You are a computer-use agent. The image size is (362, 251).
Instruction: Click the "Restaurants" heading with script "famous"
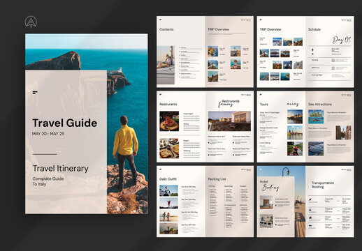pyautogui.click(x=231, y=101)
